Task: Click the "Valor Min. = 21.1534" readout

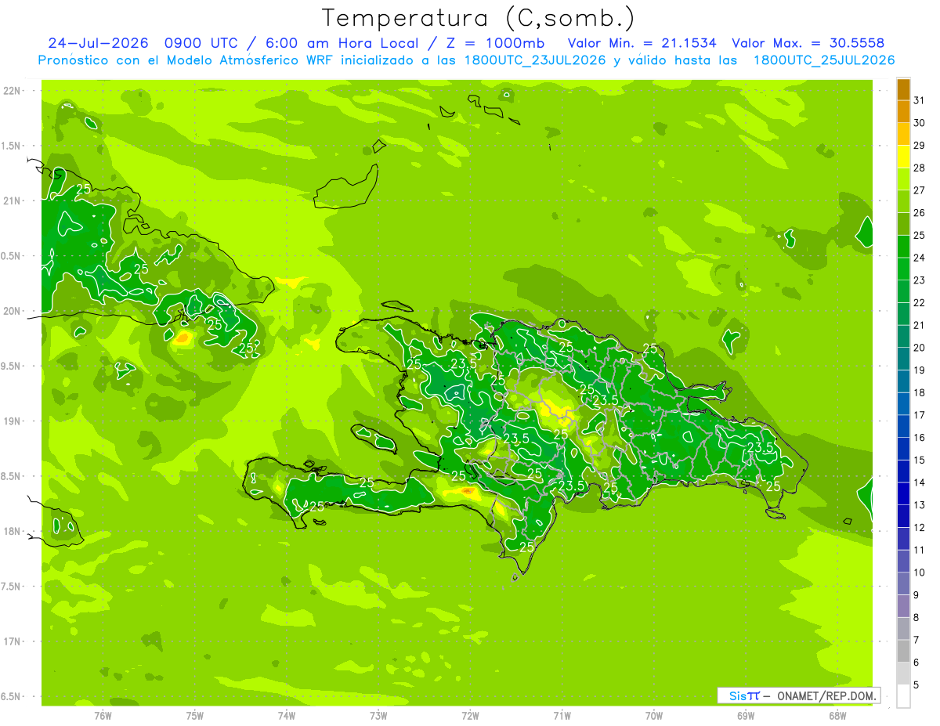Action: [x=642, y=43]
